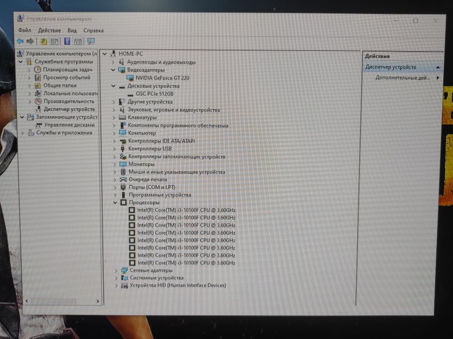This screenshot has height=339, width=453.
Task: Select the OSC PCIe 512GB disk
Action: [x=155, y=94]
